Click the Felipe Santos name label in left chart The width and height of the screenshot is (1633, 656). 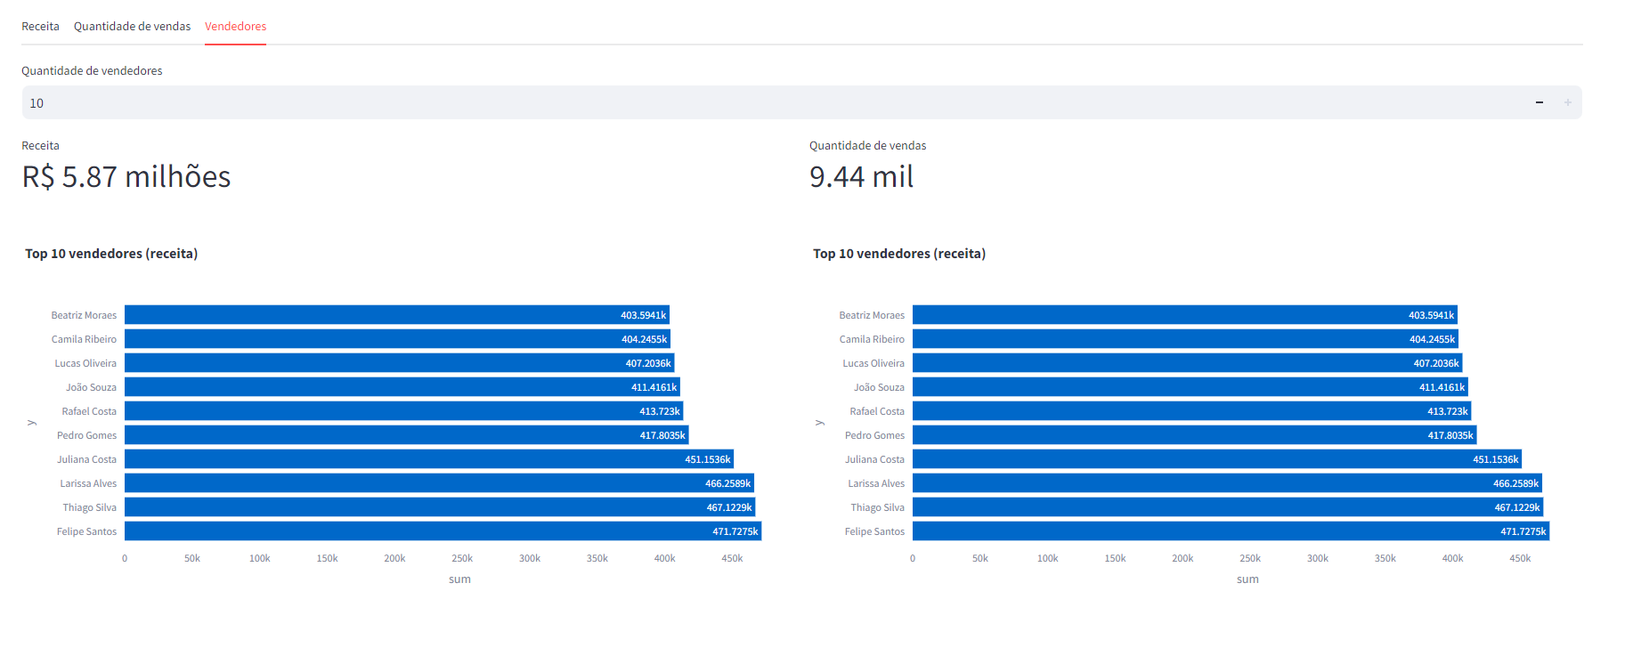87,531
